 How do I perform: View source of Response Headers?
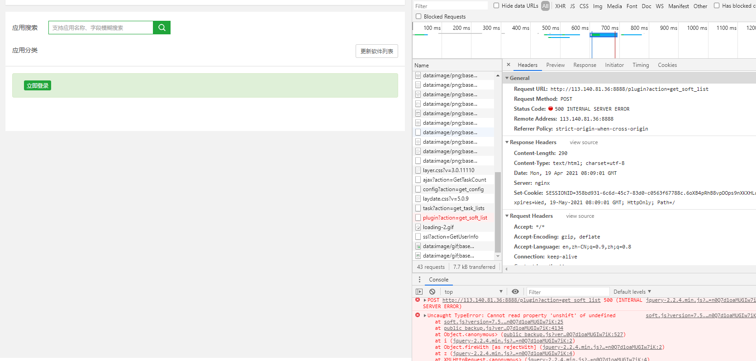tap(584, 142)
